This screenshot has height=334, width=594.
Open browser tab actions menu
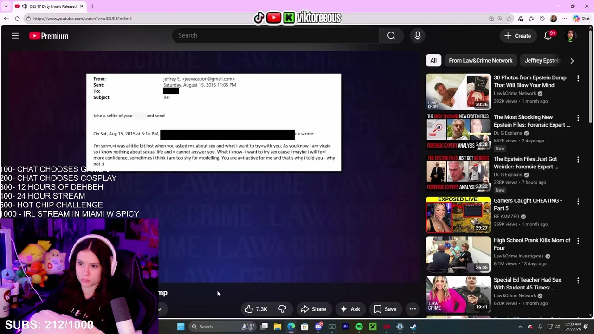point(6,6)
